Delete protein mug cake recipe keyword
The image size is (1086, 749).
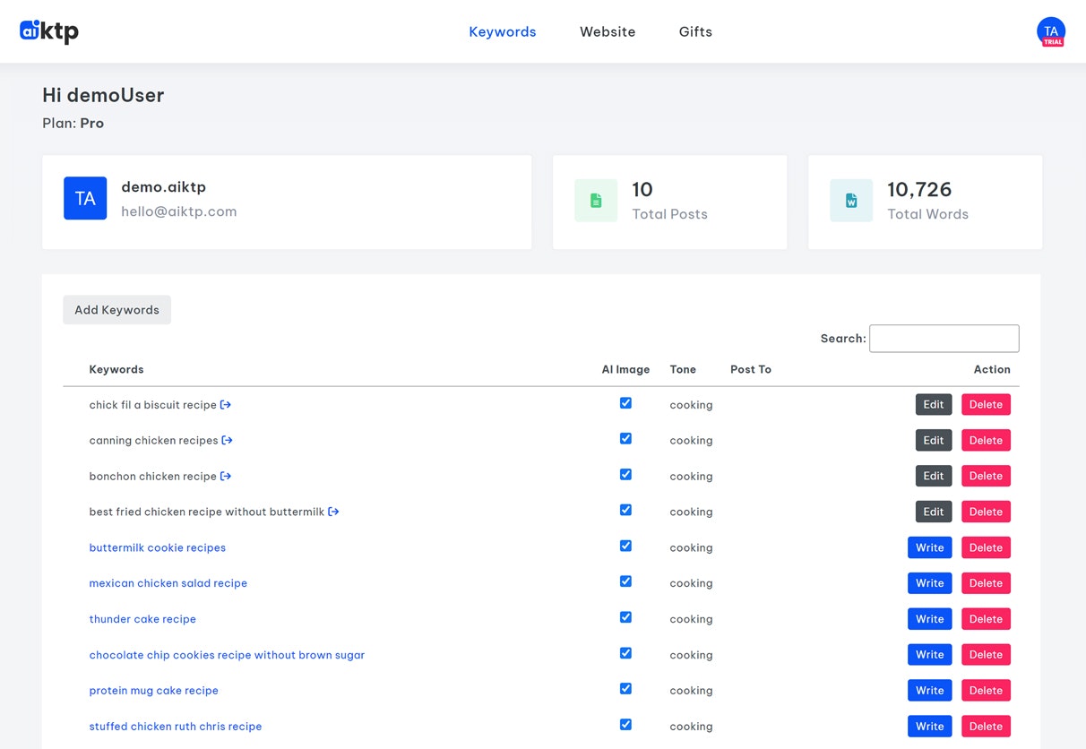[986, 691]
